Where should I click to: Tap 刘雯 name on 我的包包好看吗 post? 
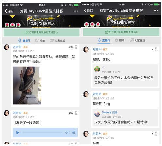pyautogui.click(x=15, y=47)
